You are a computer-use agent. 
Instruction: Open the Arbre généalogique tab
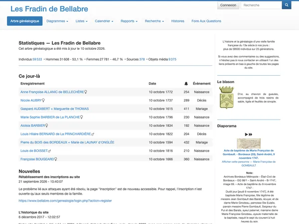coord(25,21)
